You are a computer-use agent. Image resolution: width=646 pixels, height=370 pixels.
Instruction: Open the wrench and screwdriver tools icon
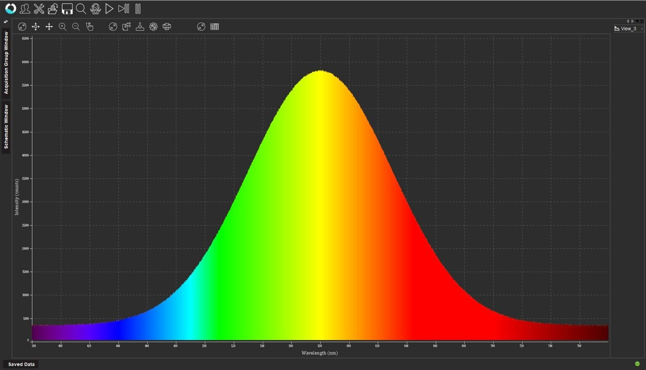39,8
